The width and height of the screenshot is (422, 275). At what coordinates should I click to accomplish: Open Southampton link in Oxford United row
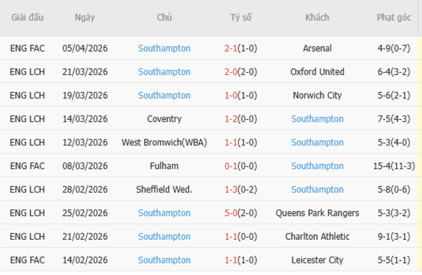[x=164, y=71]
